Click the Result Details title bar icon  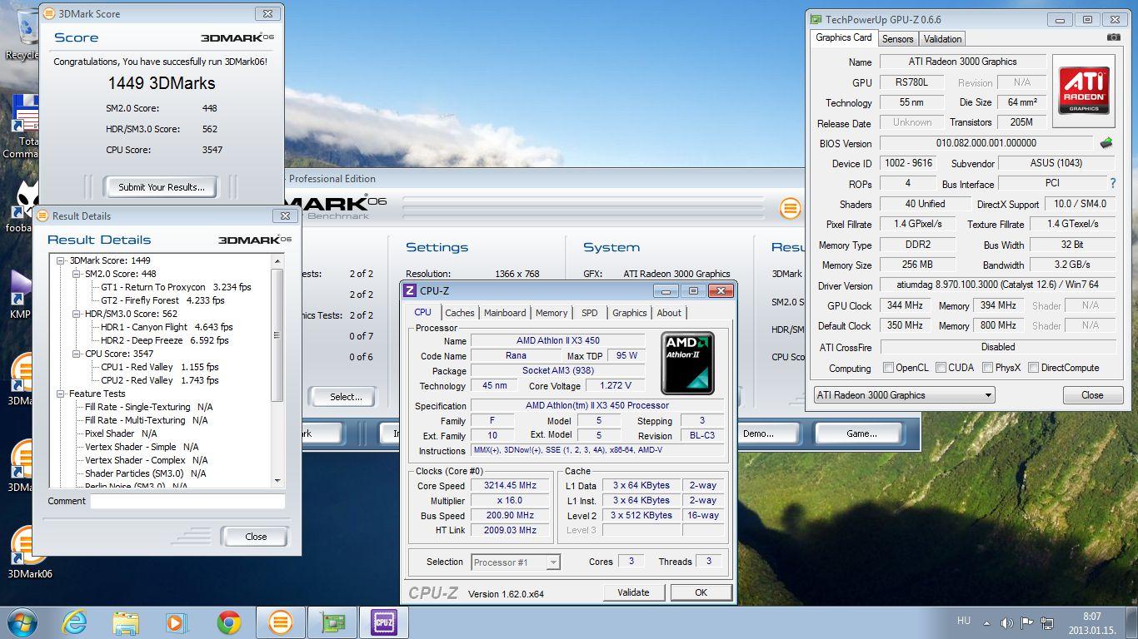(42, 215)
